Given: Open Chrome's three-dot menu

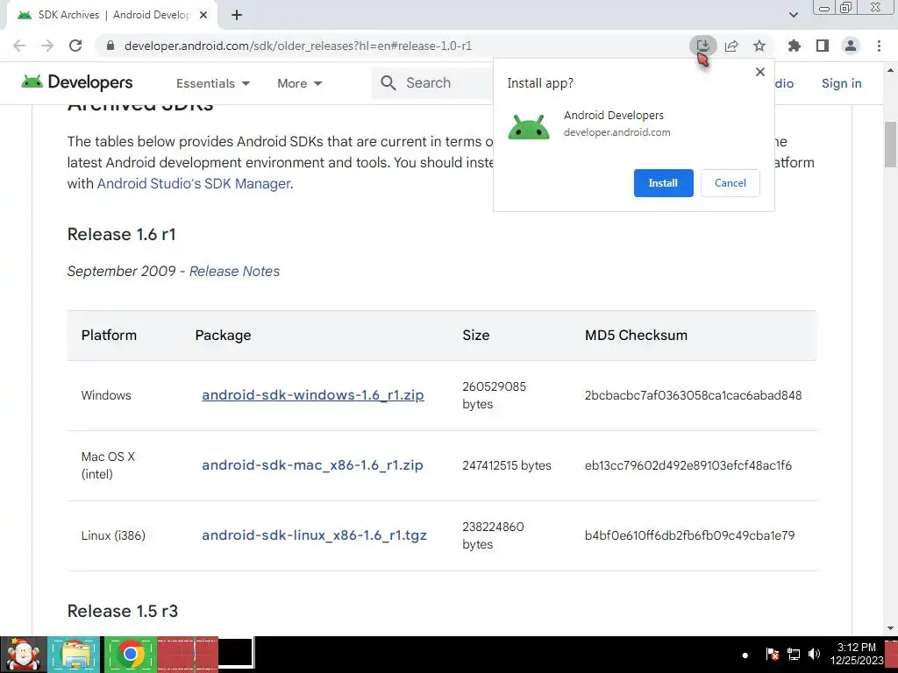Looking at the screenshot, I should tap(879, 46).
